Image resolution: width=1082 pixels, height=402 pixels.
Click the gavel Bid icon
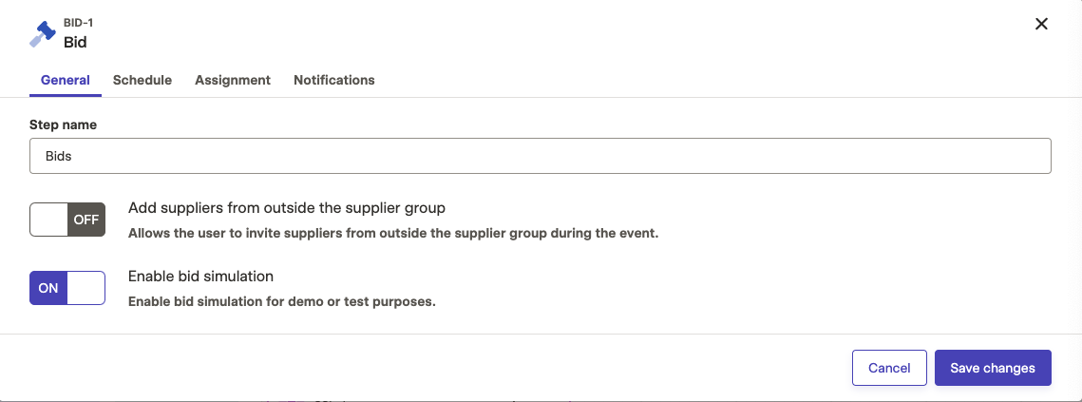click(x=42, y=34)
